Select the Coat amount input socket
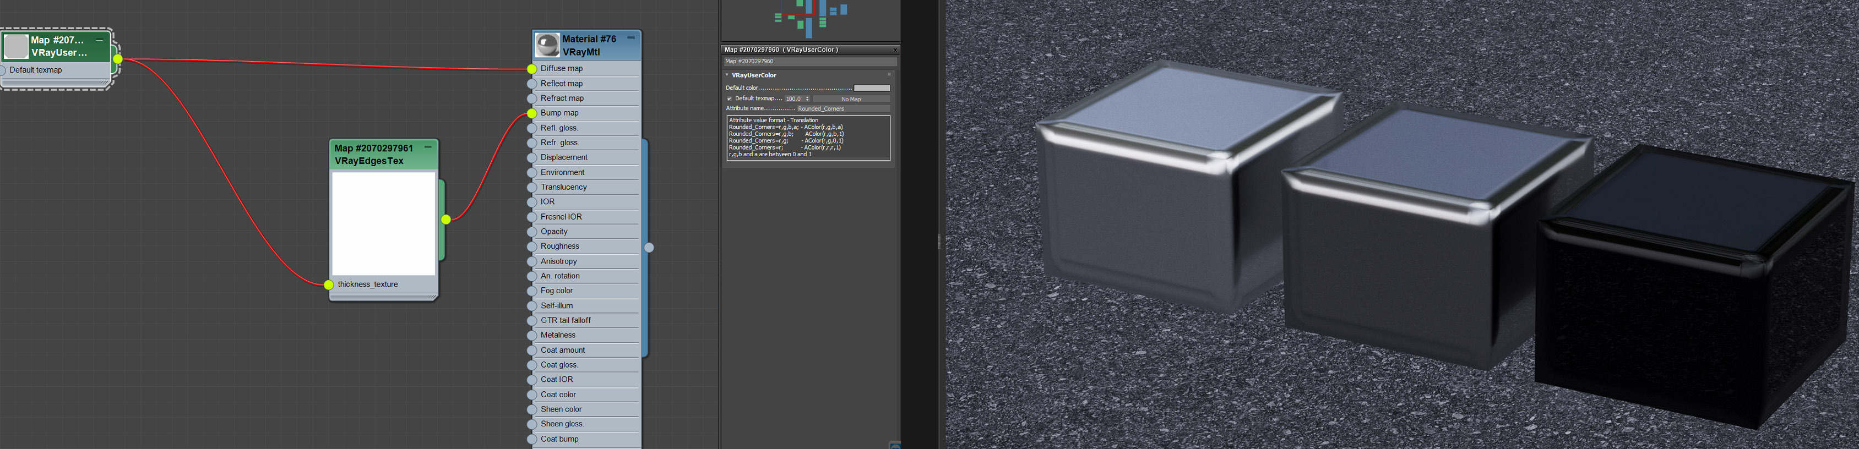 [532, 351]
